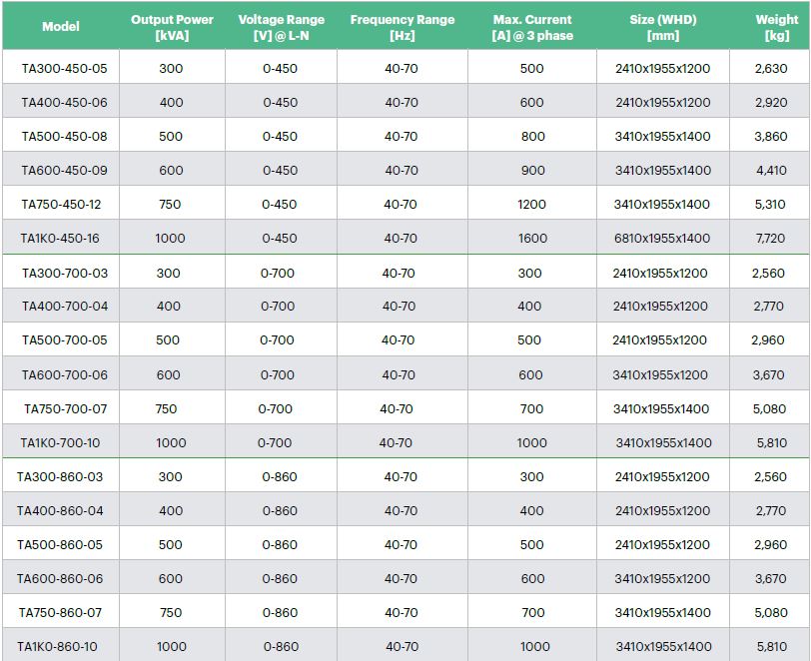Select model cell TA500-700-05

click(x=64, y=340)
